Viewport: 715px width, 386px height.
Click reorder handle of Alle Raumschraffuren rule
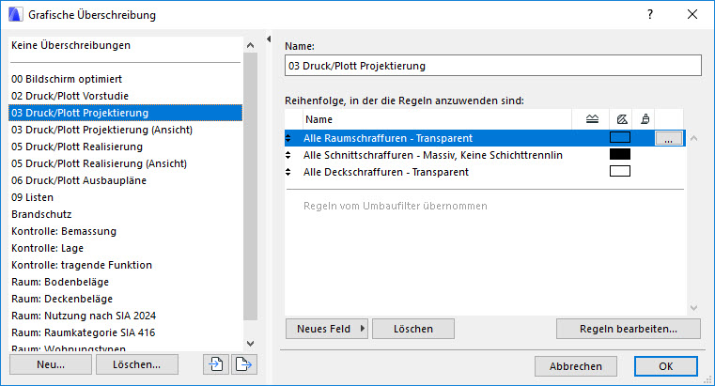pyautogui.click(x=288, y=138)
